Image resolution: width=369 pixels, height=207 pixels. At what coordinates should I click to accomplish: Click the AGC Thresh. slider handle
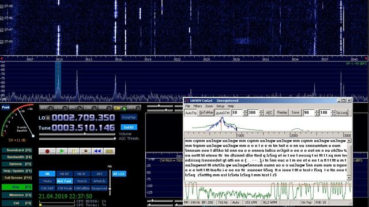(x=115, y=139)
